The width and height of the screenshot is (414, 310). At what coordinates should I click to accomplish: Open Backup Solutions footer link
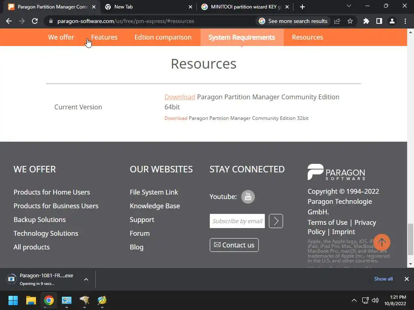tap(40, 220)
